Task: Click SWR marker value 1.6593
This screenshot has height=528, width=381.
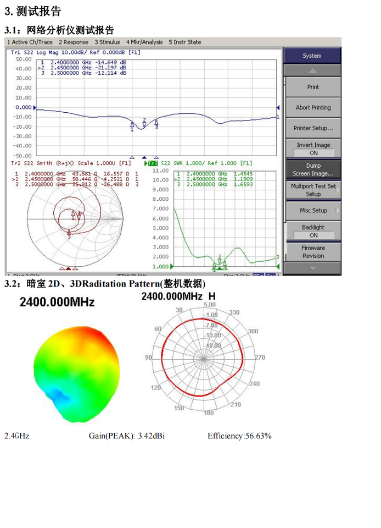Action: 243,185
